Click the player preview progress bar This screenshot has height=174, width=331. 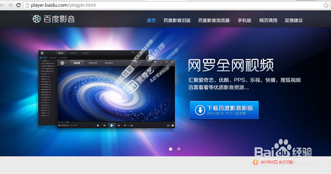[116, 122]
